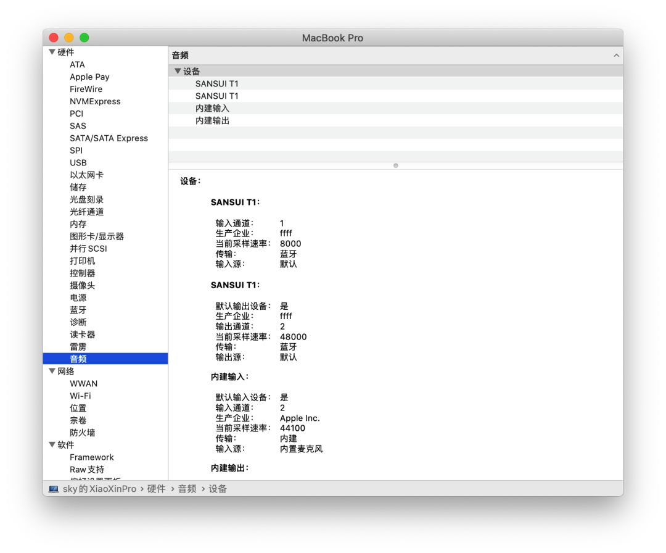Click 硬件 in the path bar
This screenshot has width=666, height=553.
pos(156,489)
